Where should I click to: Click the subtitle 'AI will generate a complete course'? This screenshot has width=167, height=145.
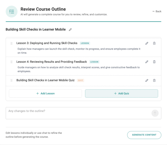point(64,15)
